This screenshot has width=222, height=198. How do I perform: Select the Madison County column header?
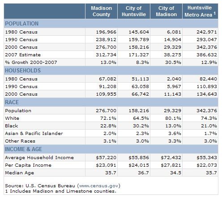[102, 11]
